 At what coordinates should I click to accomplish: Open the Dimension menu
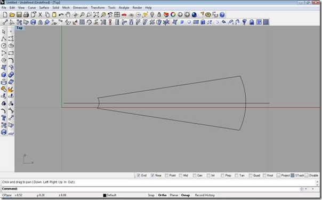click(80, 7)
